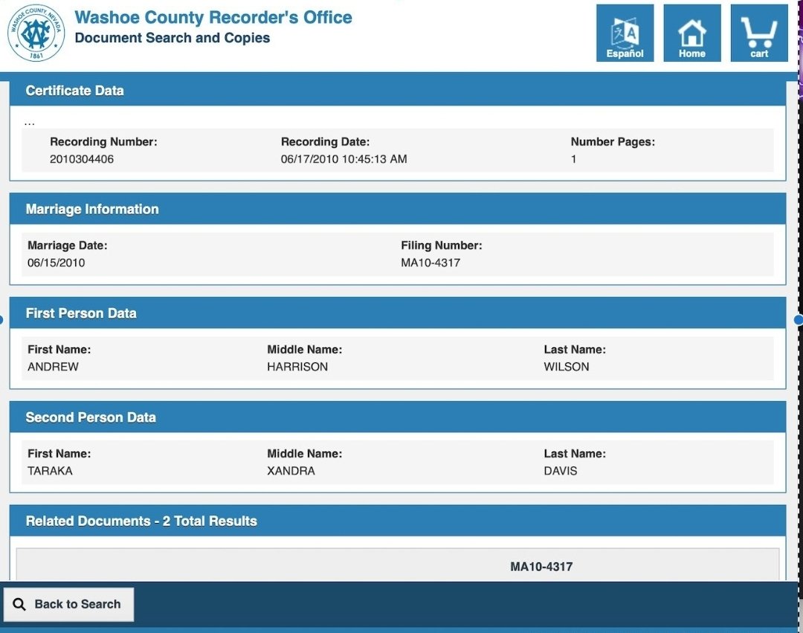Viewport: 803px width, 633px height.
Task: Click the Back to Search button
Action: coord(68,604)
